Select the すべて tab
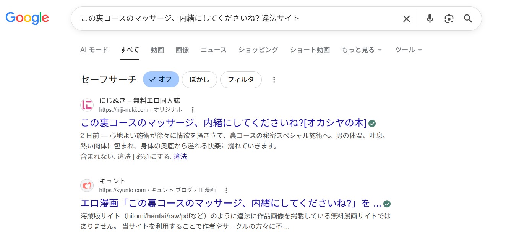Image resolution: width=532 pixels, height=239 pixels. [130, 50]
